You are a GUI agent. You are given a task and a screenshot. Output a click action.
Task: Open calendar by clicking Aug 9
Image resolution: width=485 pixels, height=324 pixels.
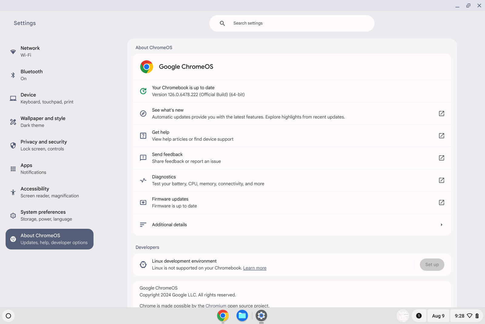click(x=438, y=316)
